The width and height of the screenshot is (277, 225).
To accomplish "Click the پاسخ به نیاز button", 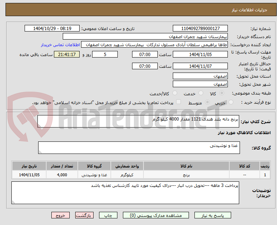I will tap(213, 215).
